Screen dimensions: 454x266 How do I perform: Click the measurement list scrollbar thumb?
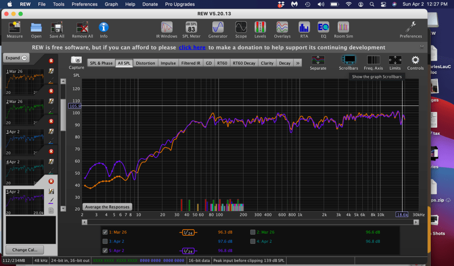coord(63,115)
